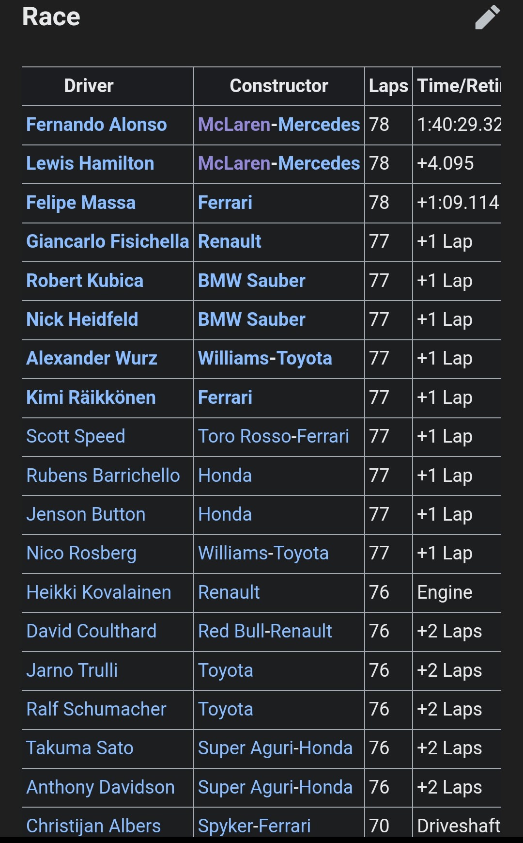Click Super Aguri-Honda in Davidson's row

pyautogui.click(x=275, y=787)
